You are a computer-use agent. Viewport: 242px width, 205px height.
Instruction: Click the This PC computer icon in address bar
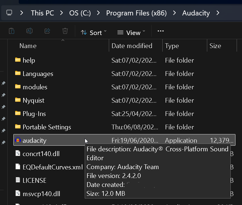(9, 13)
